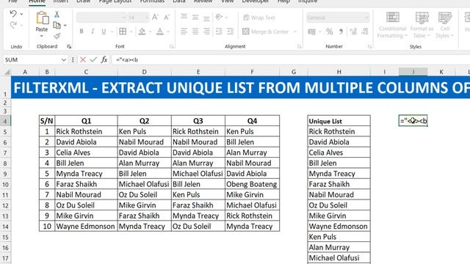Image resolution: width=470 pixels, height=264 pixels.
Task: Toggle Italic formatting
Action: click(x=93, y=31)
